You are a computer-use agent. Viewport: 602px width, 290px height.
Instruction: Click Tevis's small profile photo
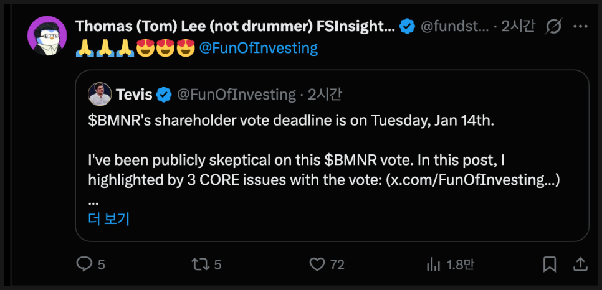point(100,95)
